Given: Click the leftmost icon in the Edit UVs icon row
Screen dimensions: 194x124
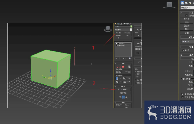Looking at the screenshot, I should (120, 97).
